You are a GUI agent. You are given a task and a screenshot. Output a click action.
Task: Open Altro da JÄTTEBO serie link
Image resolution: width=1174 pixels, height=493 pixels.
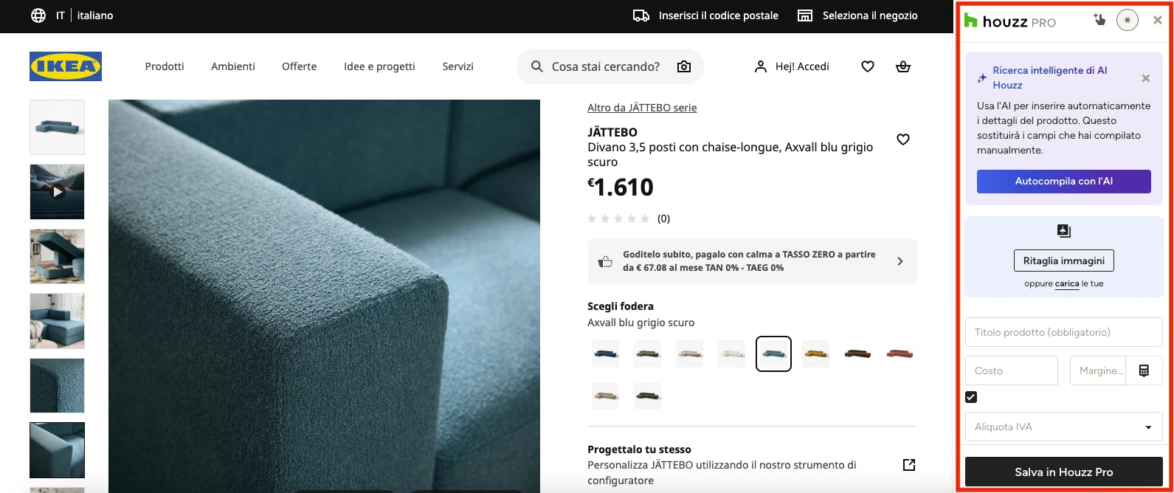pyautogui.click(x=642, y=108)
